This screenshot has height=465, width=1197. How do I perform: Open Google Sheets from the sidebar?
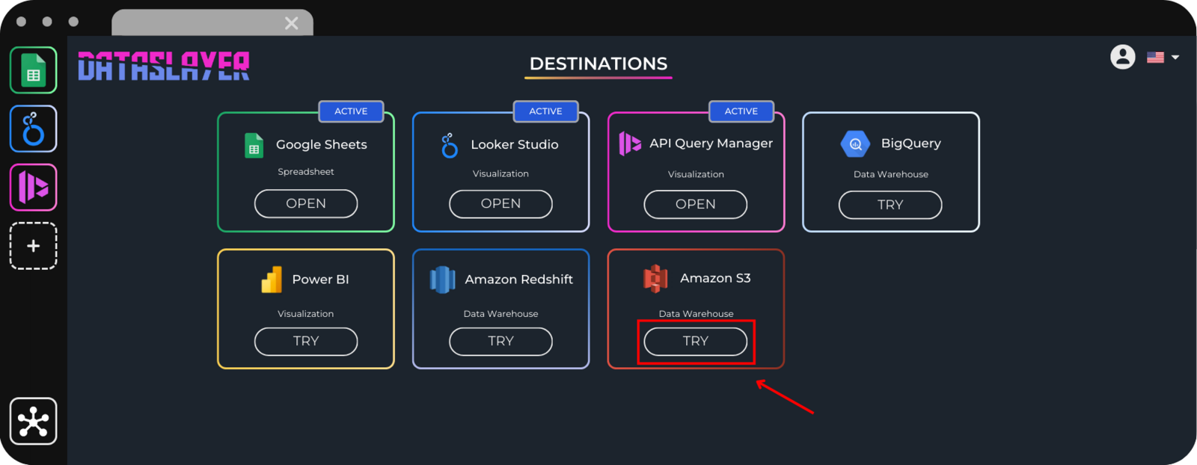(x=33, y=70)
